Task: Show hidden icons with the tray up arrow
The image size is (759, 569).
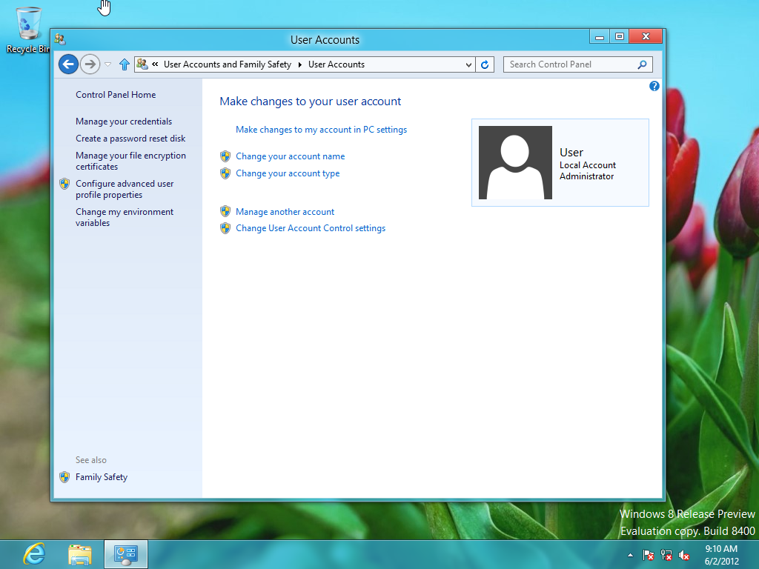Action: click(629, 554)
